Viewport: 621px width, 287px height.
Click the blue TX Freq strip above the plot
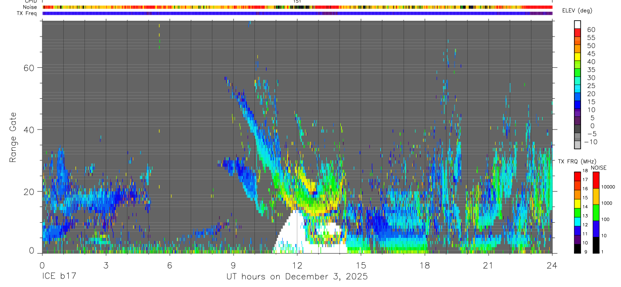pos(297,13)
